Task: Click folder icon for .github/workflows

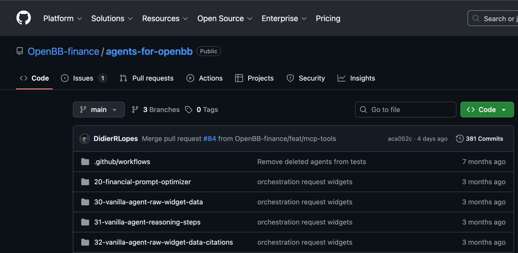Action: [85, 162]
